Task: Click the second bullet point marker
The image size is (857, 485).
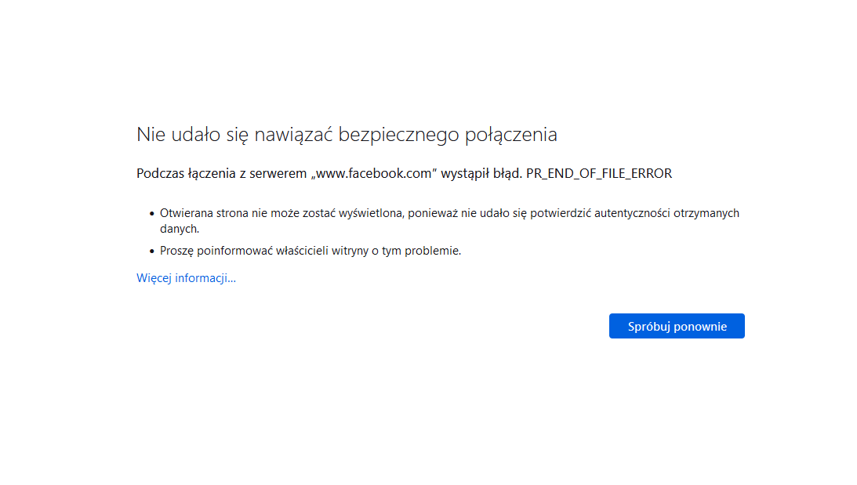Action: (151, 252)
